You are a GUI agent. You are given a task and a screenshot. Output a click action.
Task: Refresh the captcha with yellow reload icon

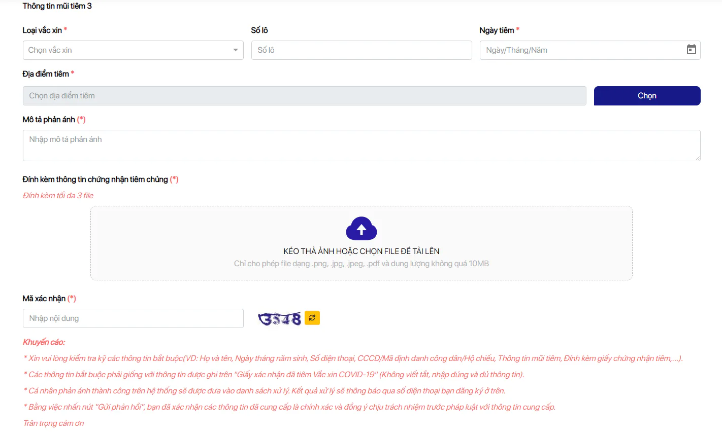[312, 318]
